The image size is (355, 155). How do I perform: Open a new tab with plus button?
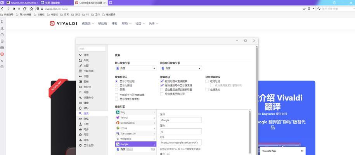(111, 3)
